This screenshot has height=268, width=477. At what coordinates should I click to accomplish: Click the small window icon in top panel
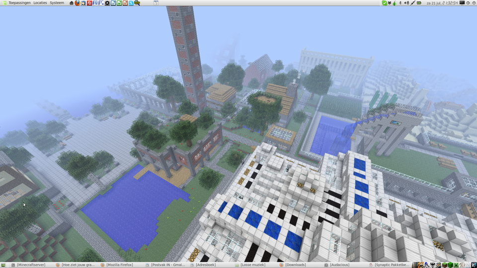point(156,3)
